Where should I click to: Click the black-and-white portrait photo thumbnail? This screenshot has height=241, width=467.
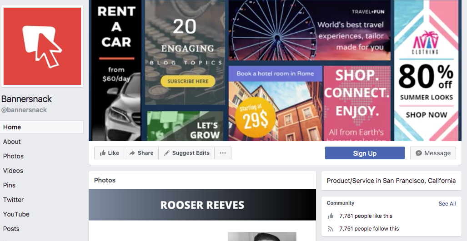(x=262, y=236)
